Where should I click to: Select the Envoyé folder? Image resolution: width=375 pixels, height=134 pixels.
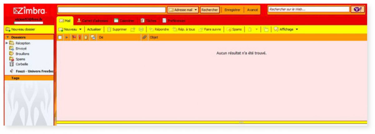click(21, 49)
